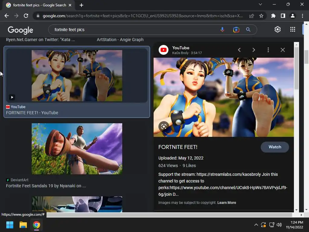Share this page icon in address bar
This screenshot has width=309, height=232.
point(252,16)
